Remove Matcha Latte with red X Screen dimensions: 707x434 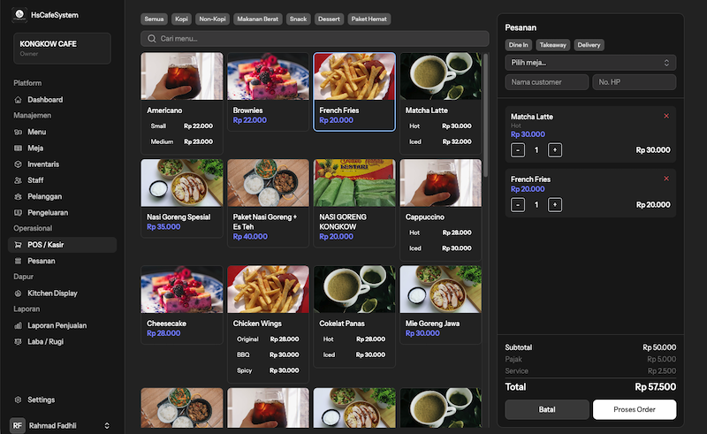click(x=666, y=117)
